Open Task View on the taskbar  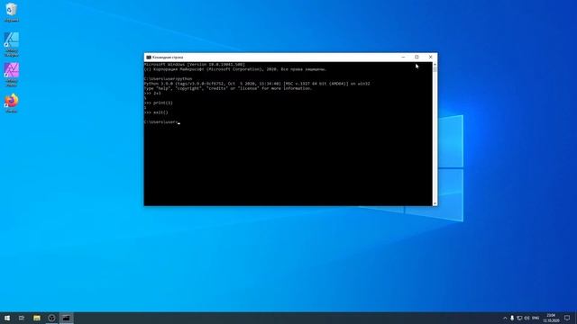[22, 318]
